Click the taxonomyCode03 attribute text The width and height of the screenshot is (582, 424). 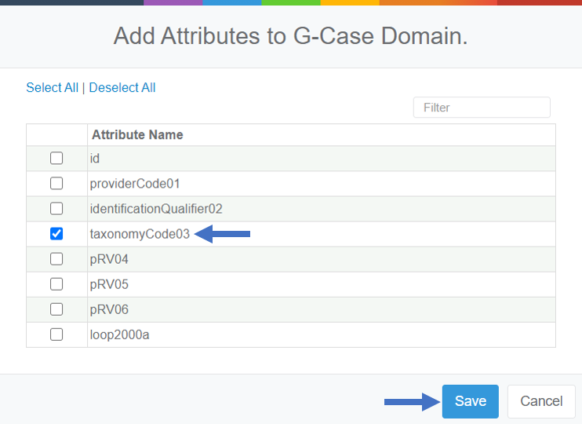tap(140, 234)
